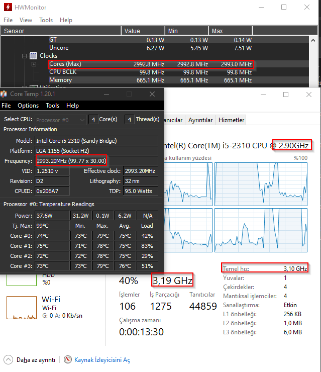Open Core Temp Tools menu

point(52,106)
